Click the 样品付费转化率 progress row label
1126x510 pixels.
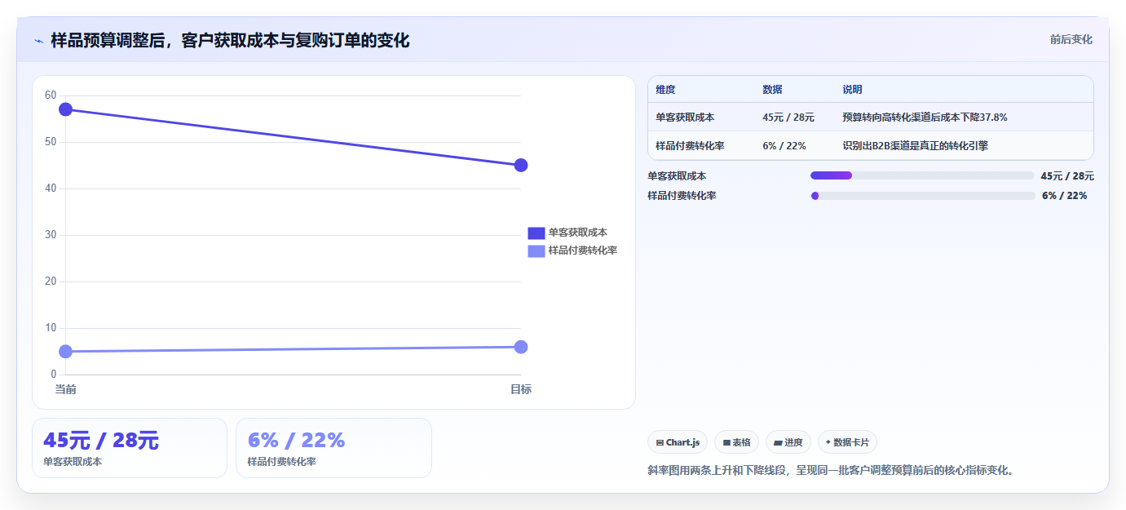coord(682,196)
